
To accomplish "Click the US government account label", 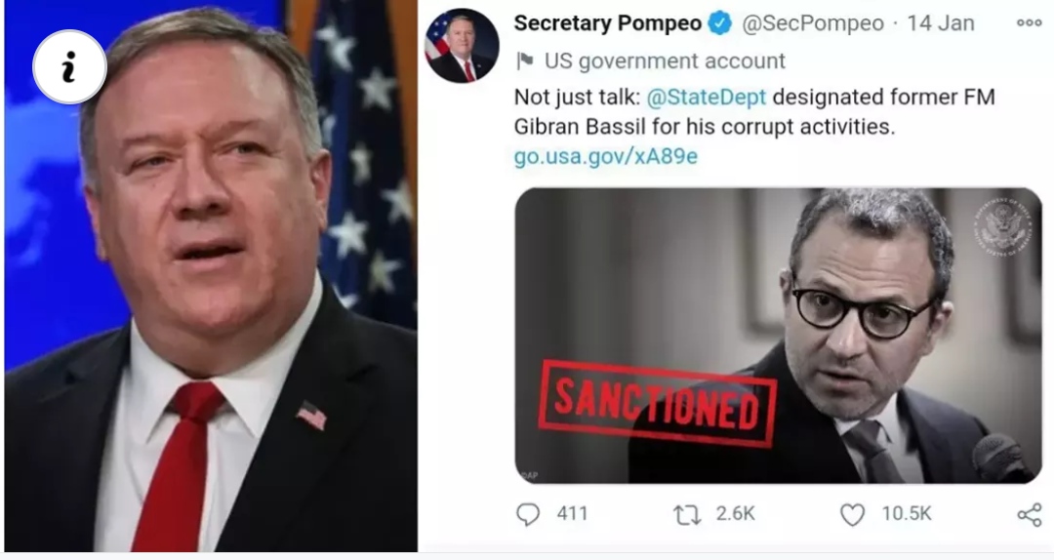I will tap(665, 61).
